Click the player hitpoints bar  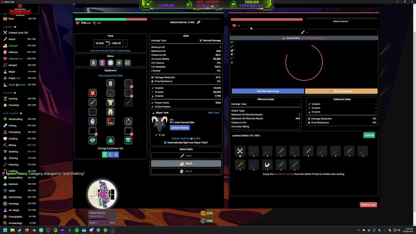(111, 19)
